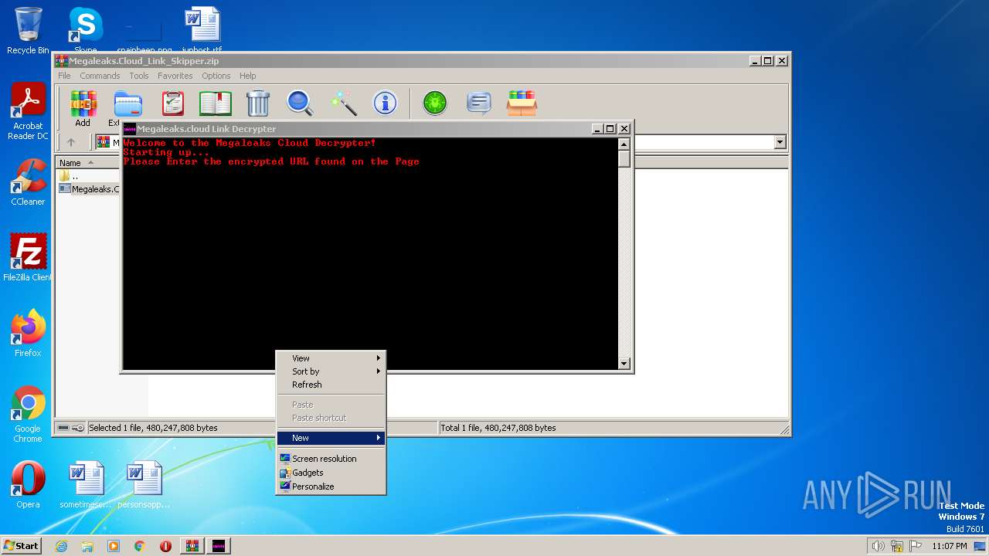Click the Opera icon in taskbar
This screenshot has height=556, width=989.
tap(165, 546)
